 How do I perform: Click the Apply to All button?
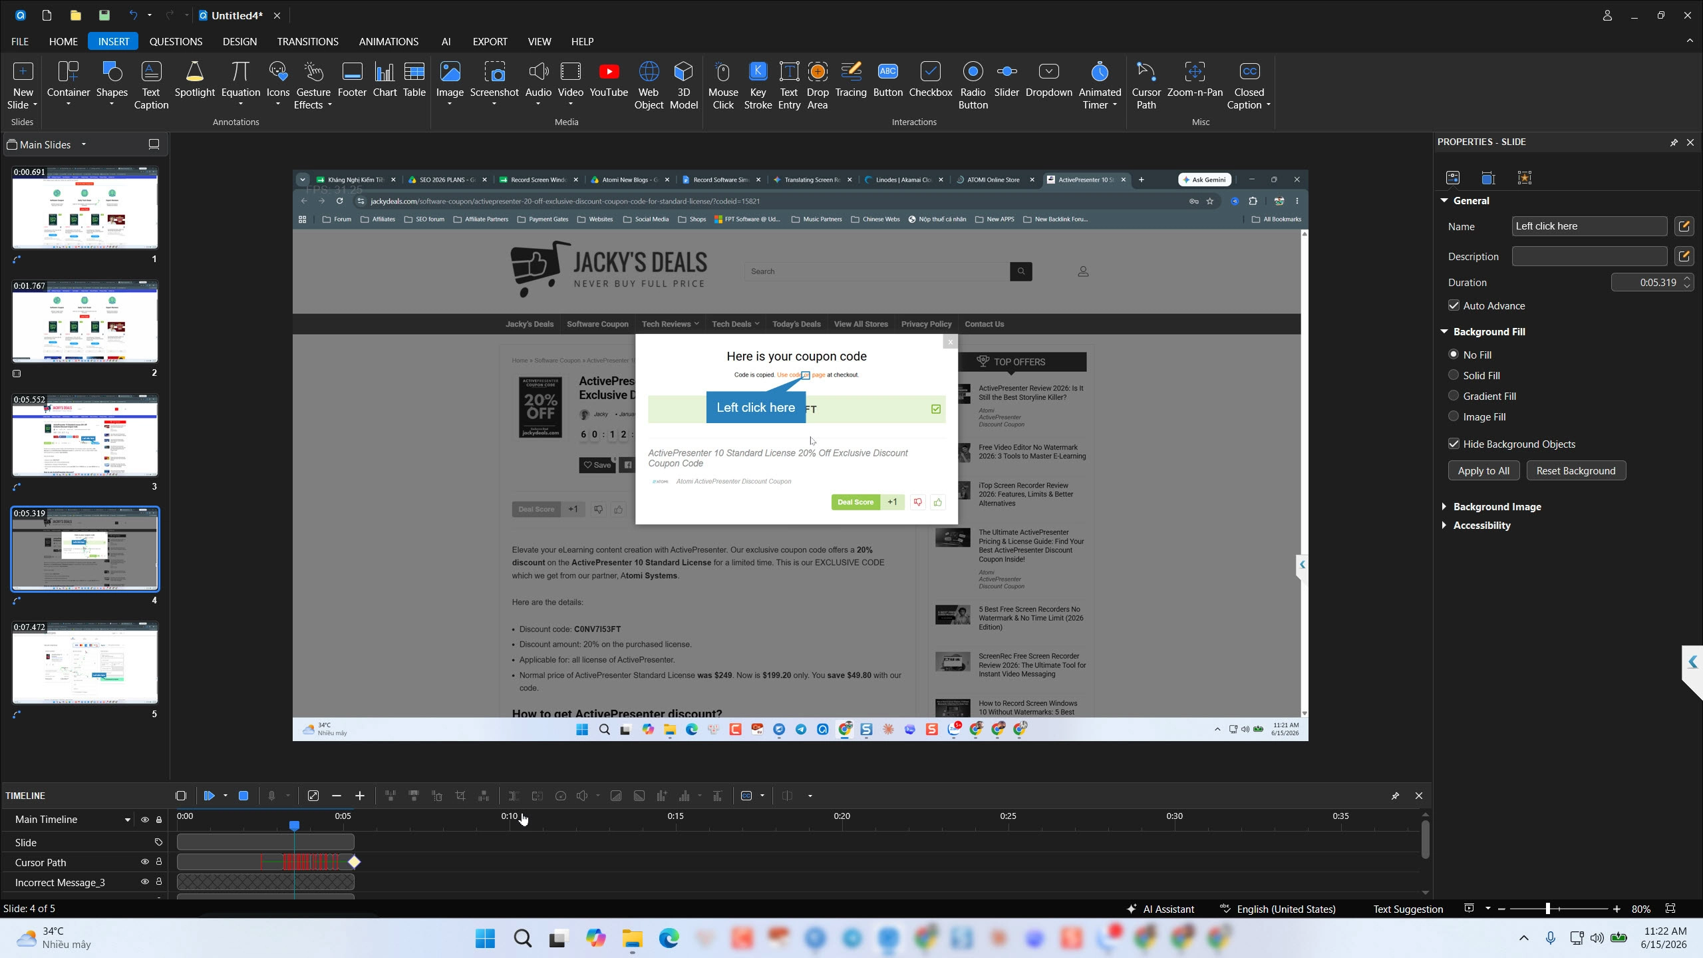[1483, 470]
